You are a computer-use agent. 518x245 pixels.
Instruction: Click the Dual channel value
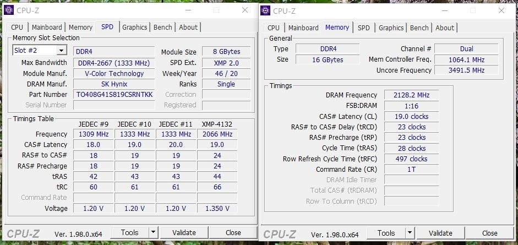click(466, 49)
